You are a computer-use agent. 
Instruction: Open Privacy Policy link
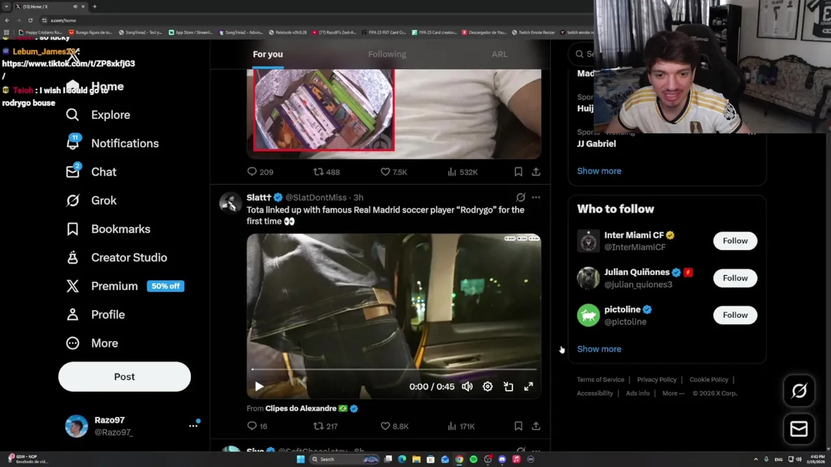click(656, 379)
